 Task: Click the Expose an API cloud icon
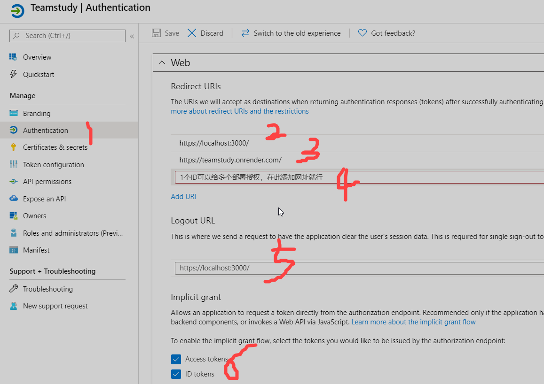(x=13, y=199)
